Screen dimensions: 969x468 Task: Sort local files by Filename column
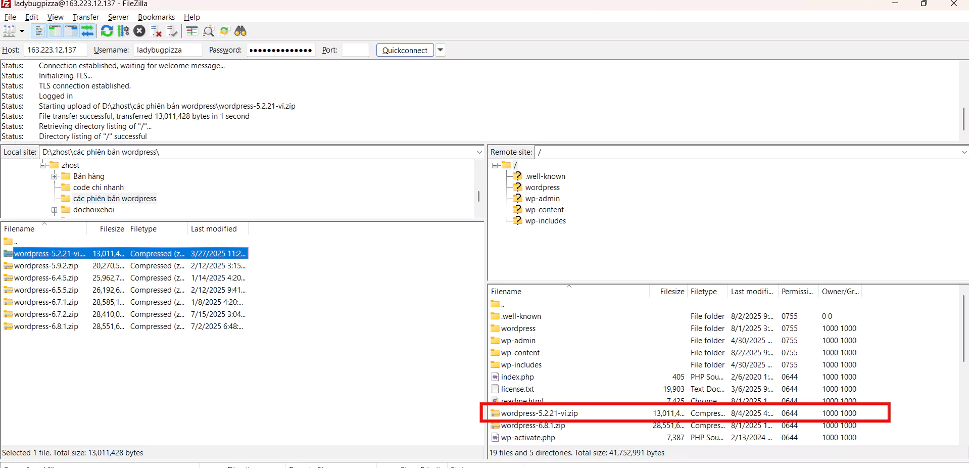[44, 229]
